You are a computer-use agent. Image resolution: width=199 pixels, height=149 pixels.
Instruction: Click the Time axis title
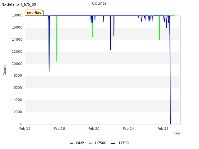176,133
